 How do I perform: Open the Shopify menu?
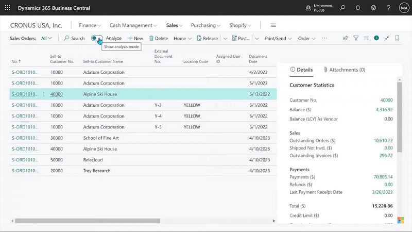click(x=240, y=25)
